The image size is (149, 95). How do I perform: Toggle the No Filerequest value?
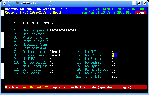click(51, 66)
